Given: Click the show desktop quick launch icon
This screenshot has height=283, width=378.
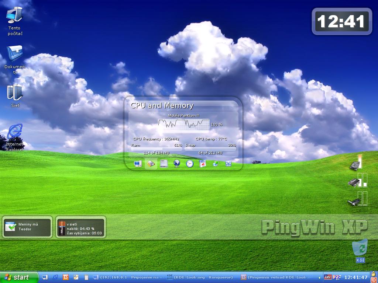Looking at the screenshot, I should pyautogui.click(x=45, y=277).
